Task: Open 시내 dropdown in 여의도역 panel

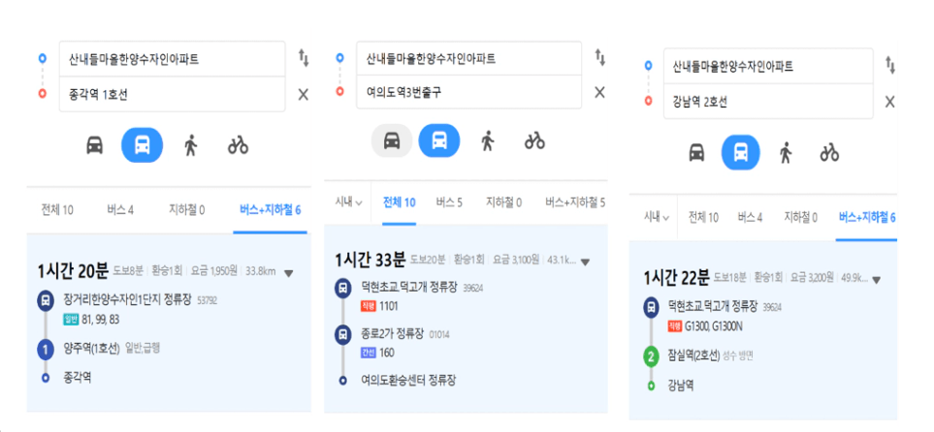Action: (349, 202)
